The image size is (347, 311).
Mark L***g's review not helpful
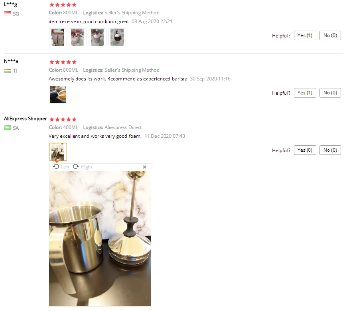pyautogui.click(x=330, y=35)
